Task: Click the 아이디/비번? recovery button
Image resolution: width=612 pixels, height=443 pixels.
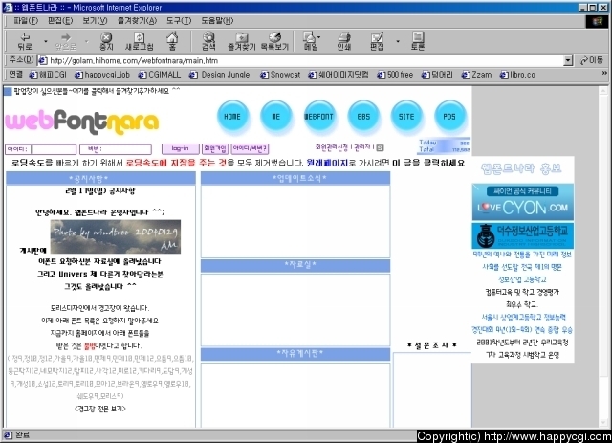Action: (250, 149)
